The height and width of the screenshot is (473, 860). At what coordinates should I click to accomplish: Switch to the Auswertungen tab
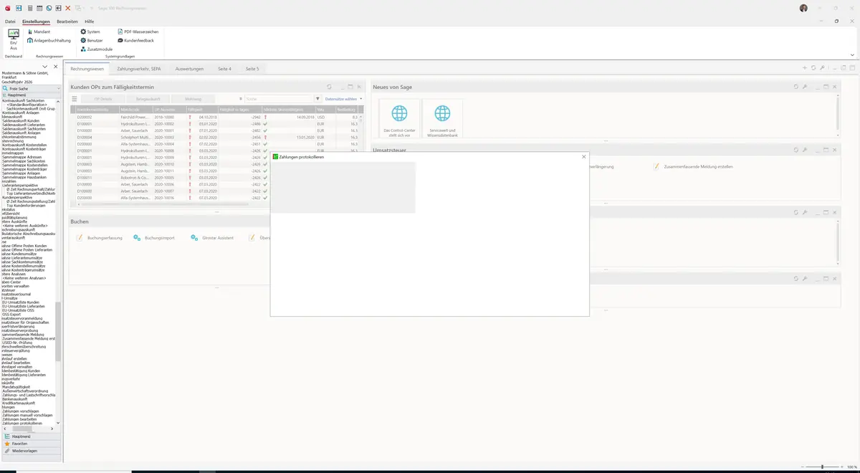click(189, 69)
